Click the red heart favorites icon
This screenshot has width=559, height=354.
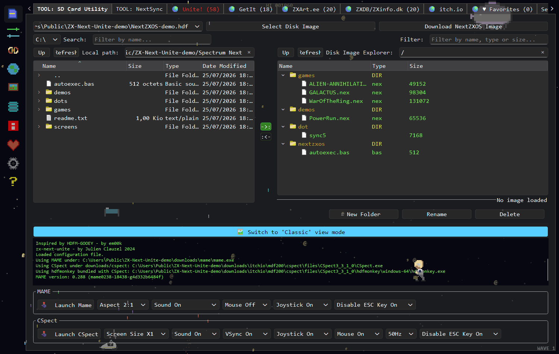[x=13, y=145]
